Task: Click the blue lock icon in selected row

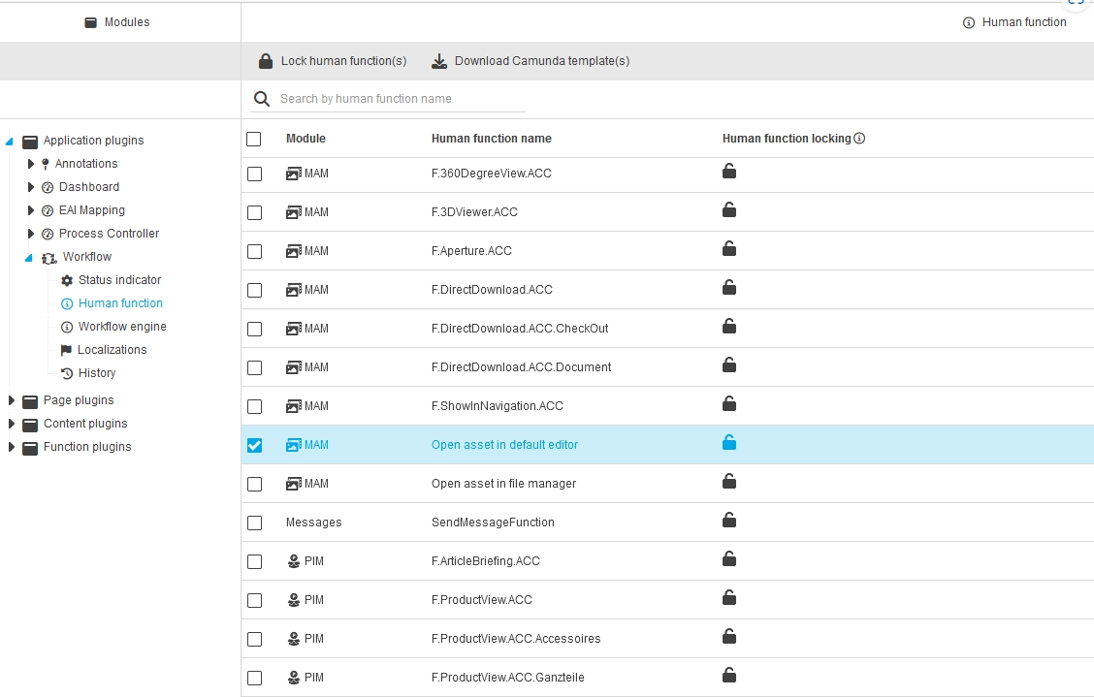Action: (x=729, y=443)
